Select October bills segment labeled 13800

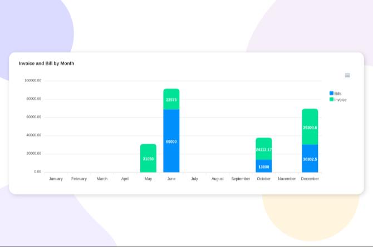coord(264,167)
